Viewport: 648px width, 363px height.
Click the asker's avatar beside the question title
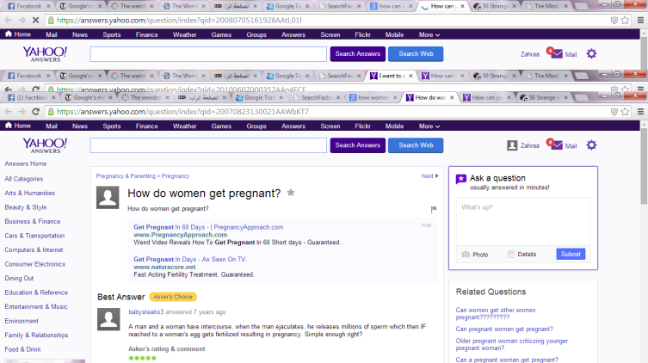(x=108, y=197)
